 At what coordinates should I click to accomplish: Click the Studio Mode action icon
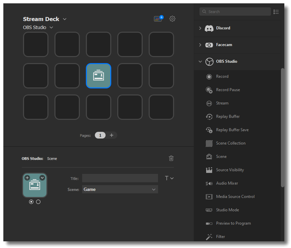(209, 210)
